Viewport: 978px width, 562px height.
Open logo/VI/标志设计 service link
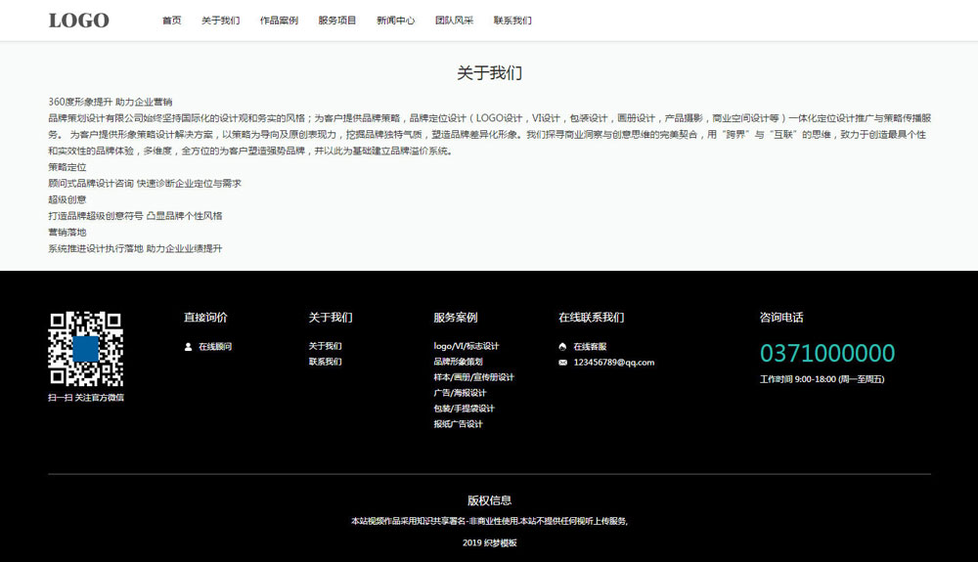pyautogui.click(x=467, y=346)
